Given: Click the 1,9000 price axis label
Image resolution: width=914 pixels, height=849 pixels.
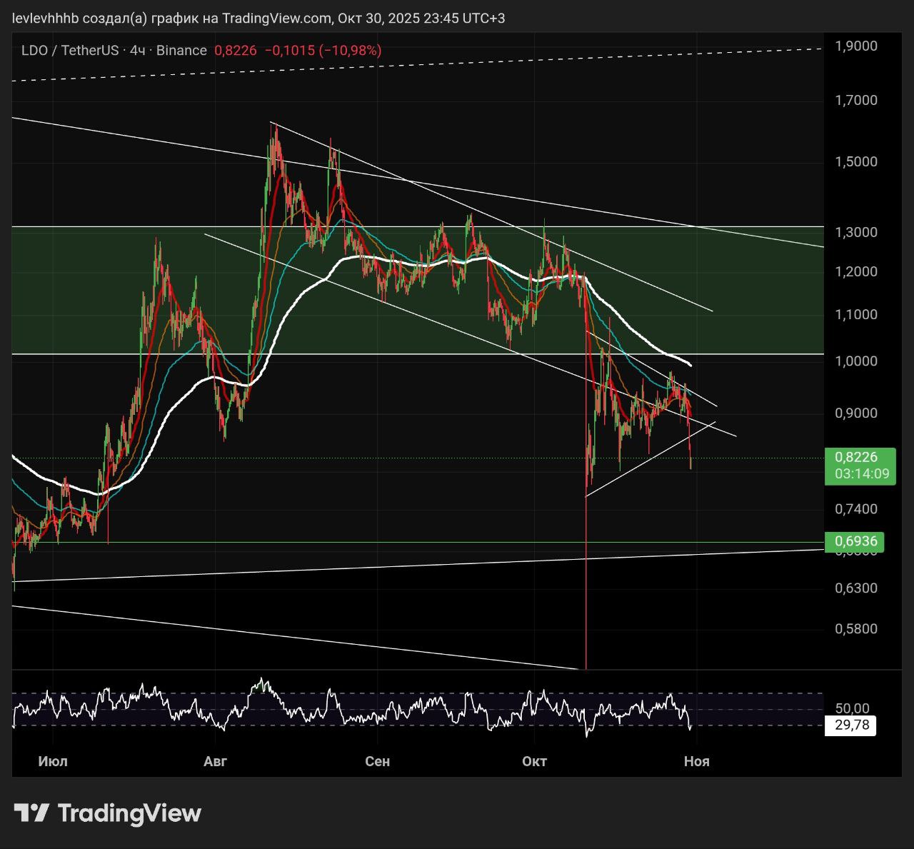Looking at the screenshot, I should click(x=856, y=46).
